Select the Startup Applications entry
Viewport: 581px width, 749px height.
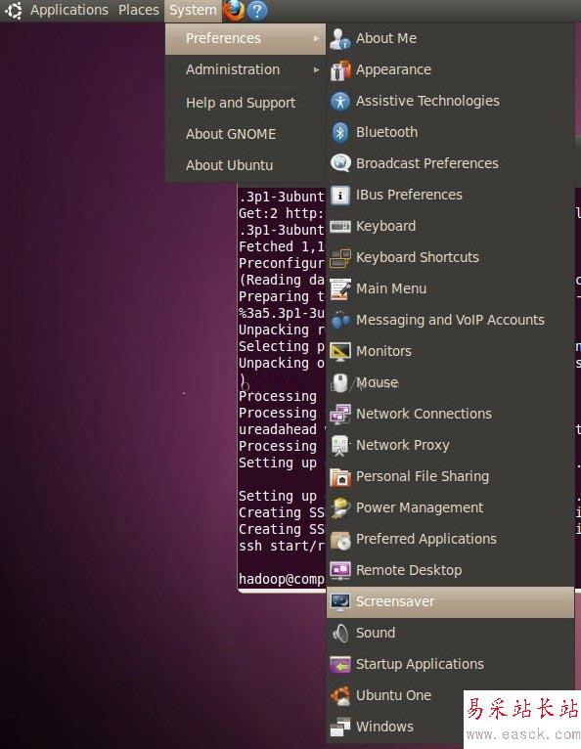coord(450,665)
